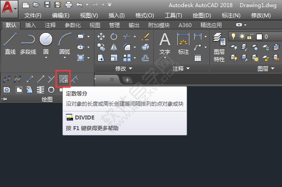Viewport: 282px width, 187px height.
Task: Select the Array tool icon
Action: tap(127, 58)
